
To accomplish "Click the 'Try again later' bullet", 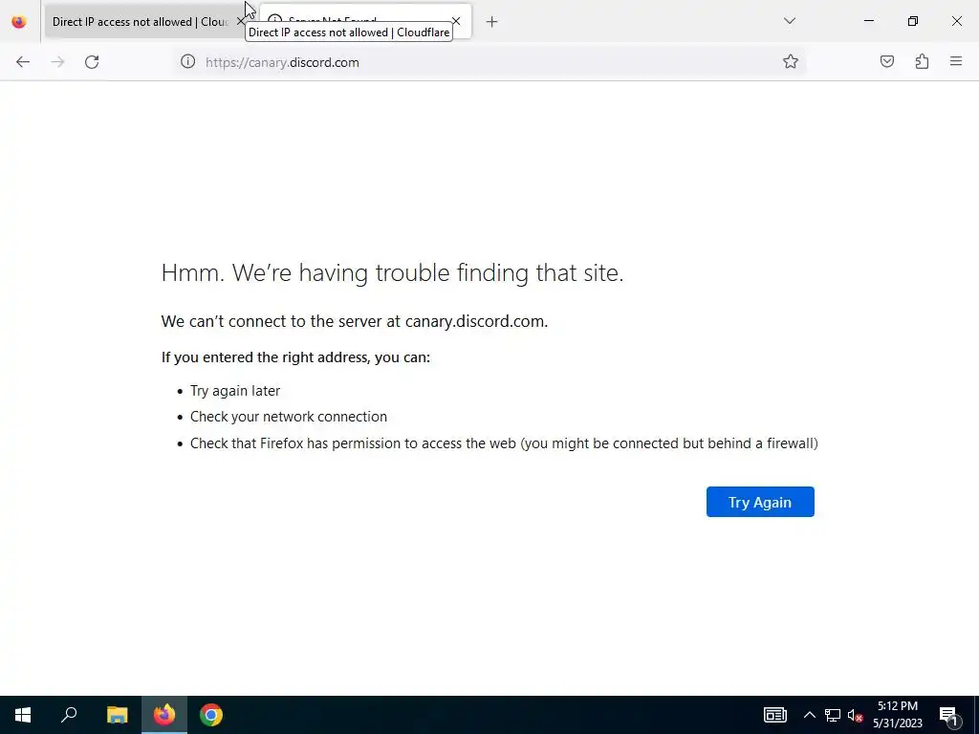I will click(x=235, y=391).
